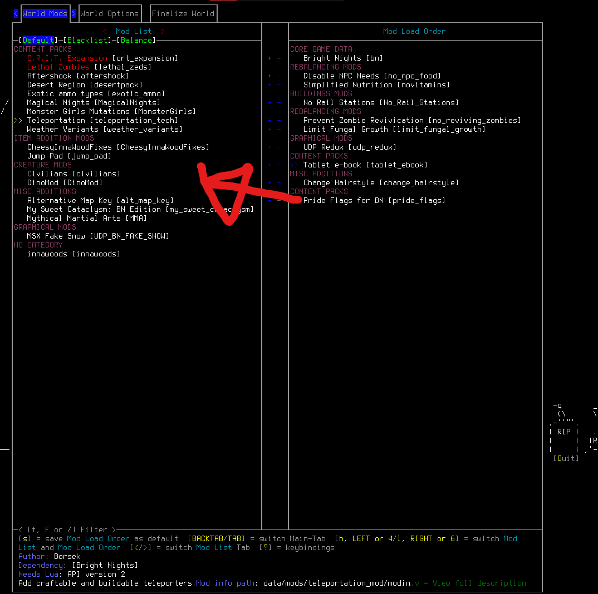Select MSX Fake Snow mod
The width and height of the screenshot is (598, 594).
pos(98,236)
